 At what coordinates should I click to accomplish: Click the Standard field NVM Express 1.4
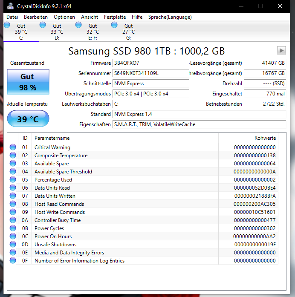200,114
